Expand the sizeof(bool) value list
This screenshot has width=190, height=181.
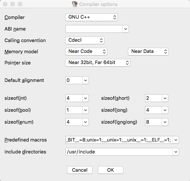86,110
